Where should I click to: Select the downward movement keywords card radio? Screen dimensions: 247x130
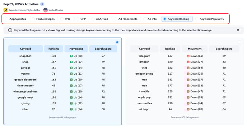pos(239,42)
